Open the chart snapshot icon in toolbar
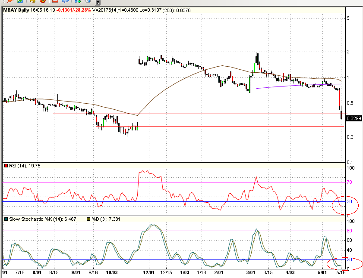363x278 pixels. click(x=21, y=3)
